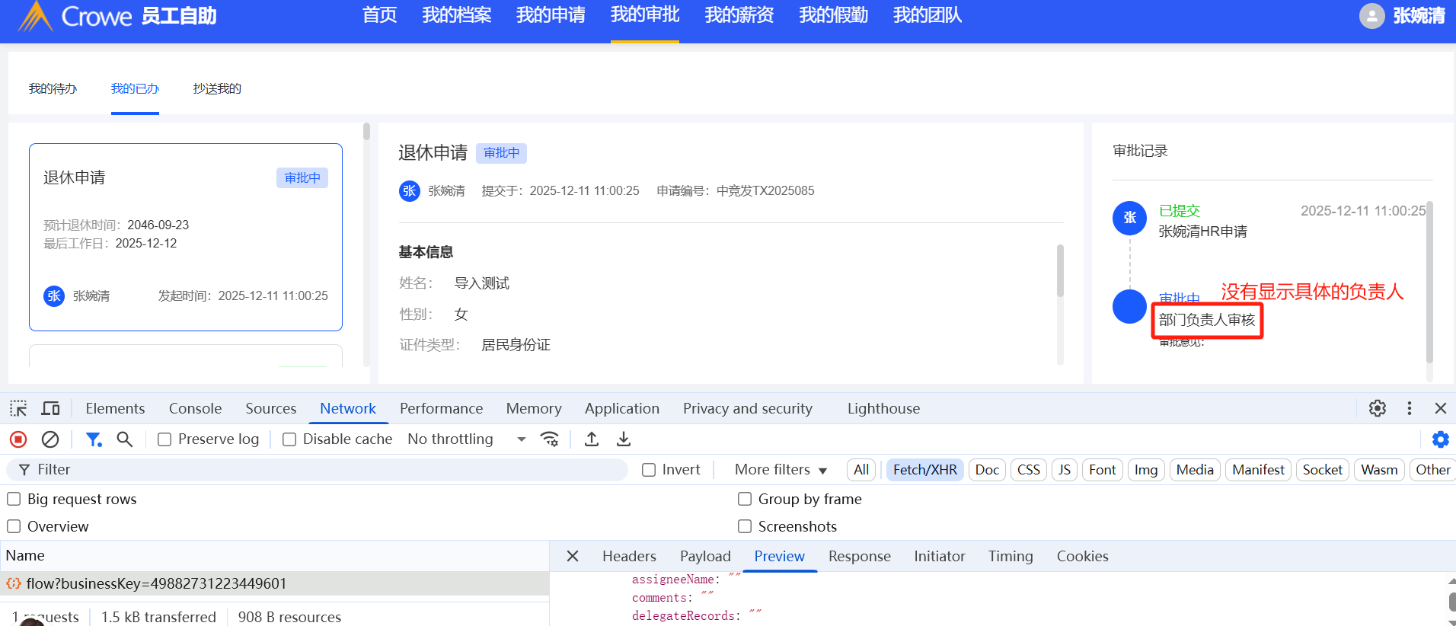1456x626 pixels.
Task: Enable Preserve log checkbox
Action: click(164, 439)
